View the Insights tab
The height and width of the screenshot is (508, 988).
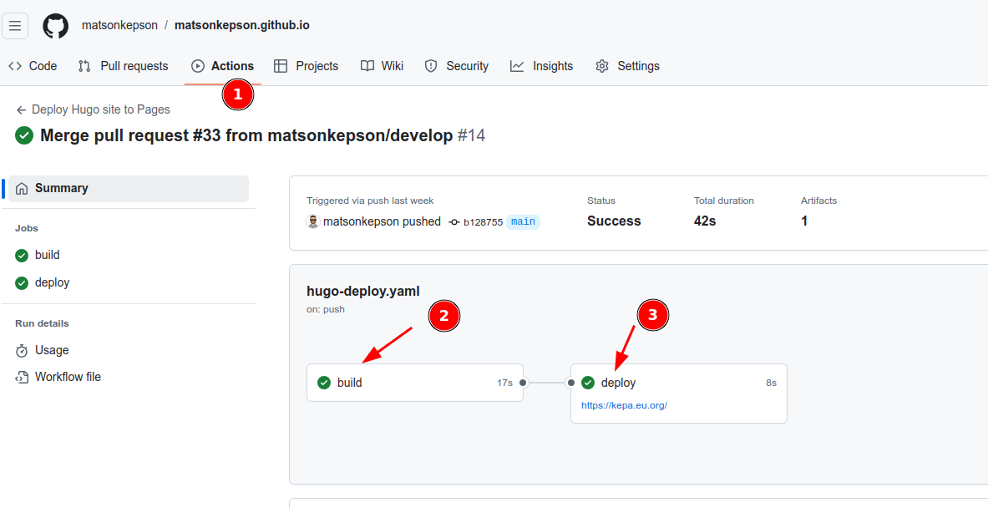(542, 66)
